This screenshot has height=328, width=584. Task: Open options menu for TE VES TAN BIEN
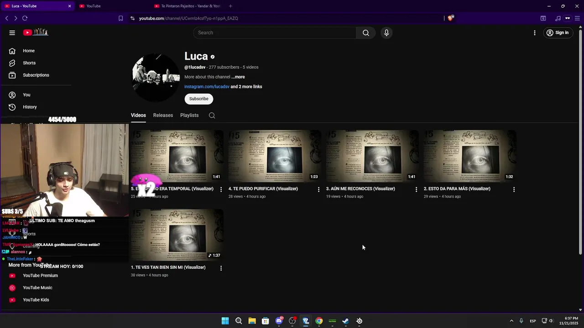point(221,268)
